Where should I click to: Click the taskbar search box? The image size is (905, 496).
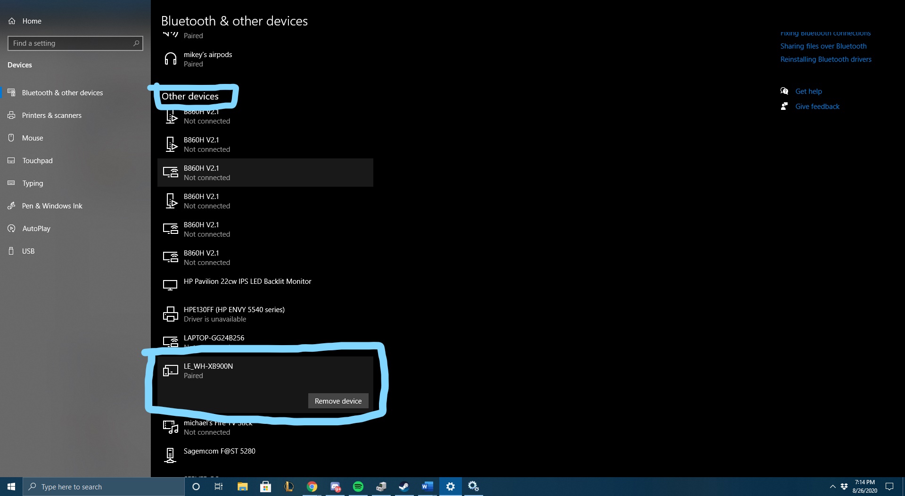pos(104,487)
